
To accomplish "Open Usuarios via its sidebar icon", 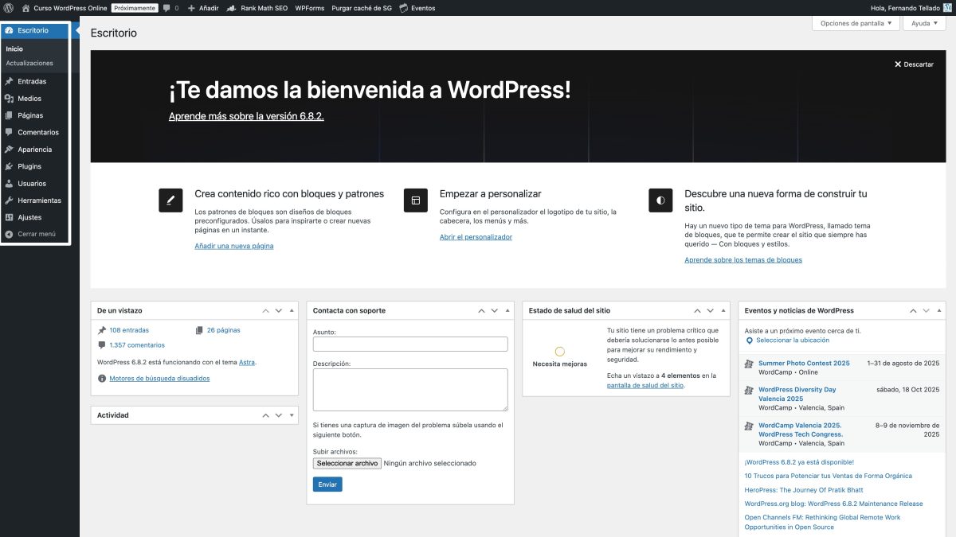I will coord(8,183).
